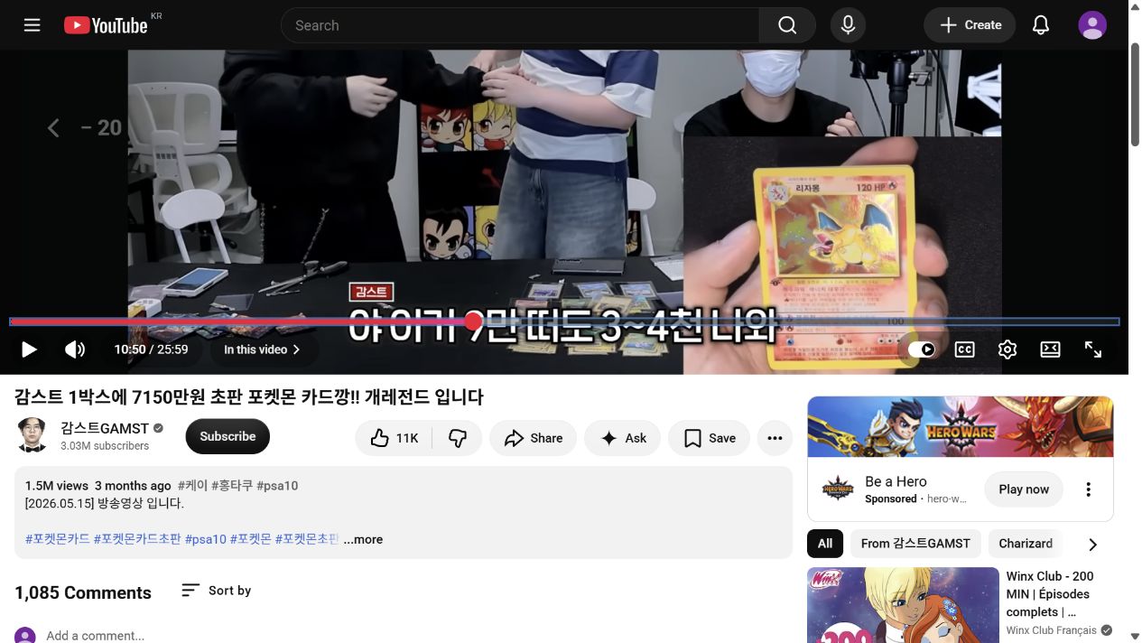Select the From 감스트GAMST chip

pos(915,544)
